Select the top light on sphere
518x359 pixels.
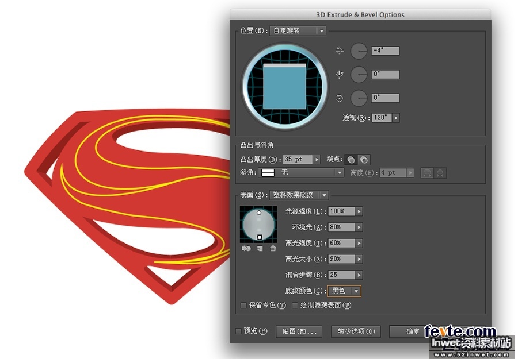click(x=259, y=213)
